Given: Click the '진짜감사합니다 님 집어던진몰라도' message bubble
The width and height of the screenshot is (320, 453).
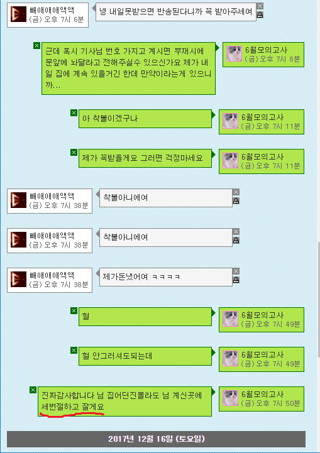Looking at the screenshot, I should pos(125,401).
